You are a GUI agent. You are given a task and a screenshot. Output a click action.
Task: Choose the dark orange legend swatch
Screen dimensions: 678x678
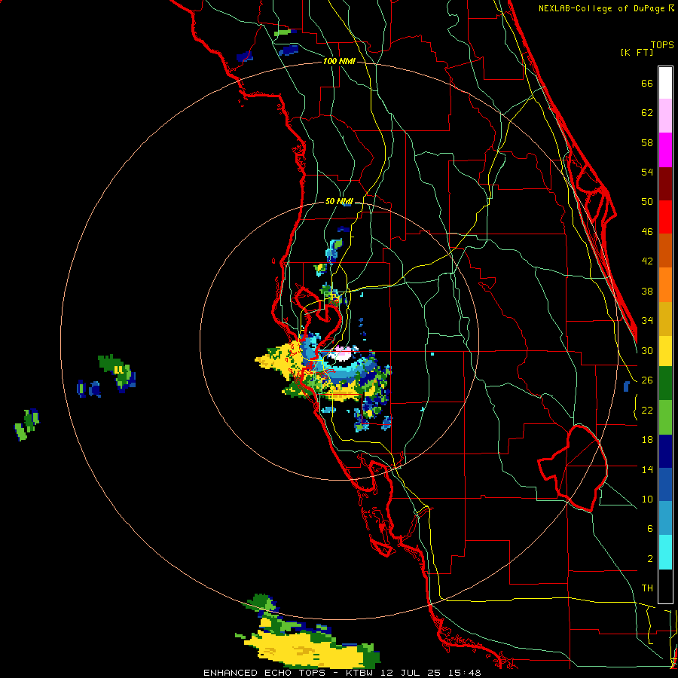665,251
